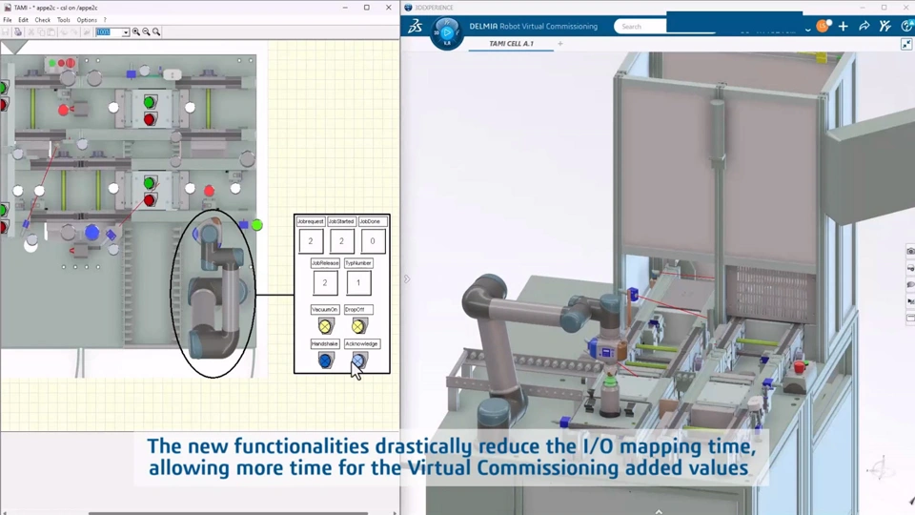Expand the chevron dropdown beside user avatar
Image resolution: width=915 pixels, height=515 pixels.
pyautogui.click(x=807, y=30)
